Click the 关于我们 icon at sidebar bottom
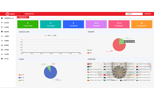 2,59
